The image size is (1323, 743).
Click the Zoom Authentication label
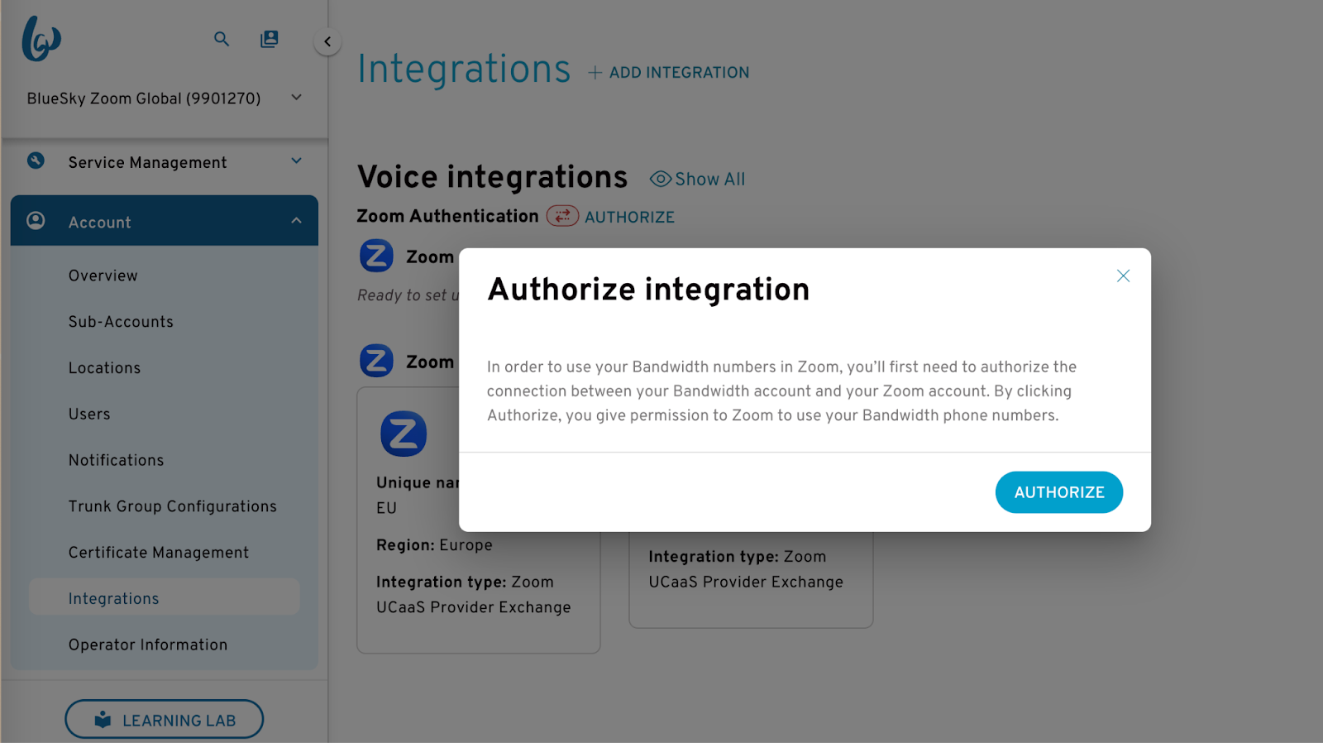click(447, 216)
